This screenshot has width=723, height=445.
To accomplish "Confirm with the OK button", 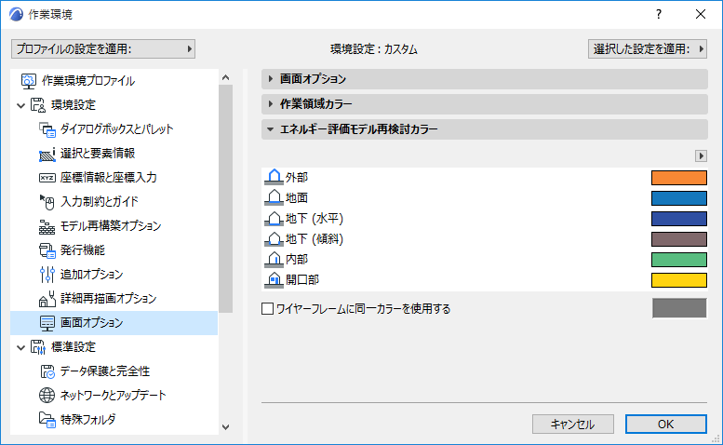I will pyautogui.click(x=665, y=424).
